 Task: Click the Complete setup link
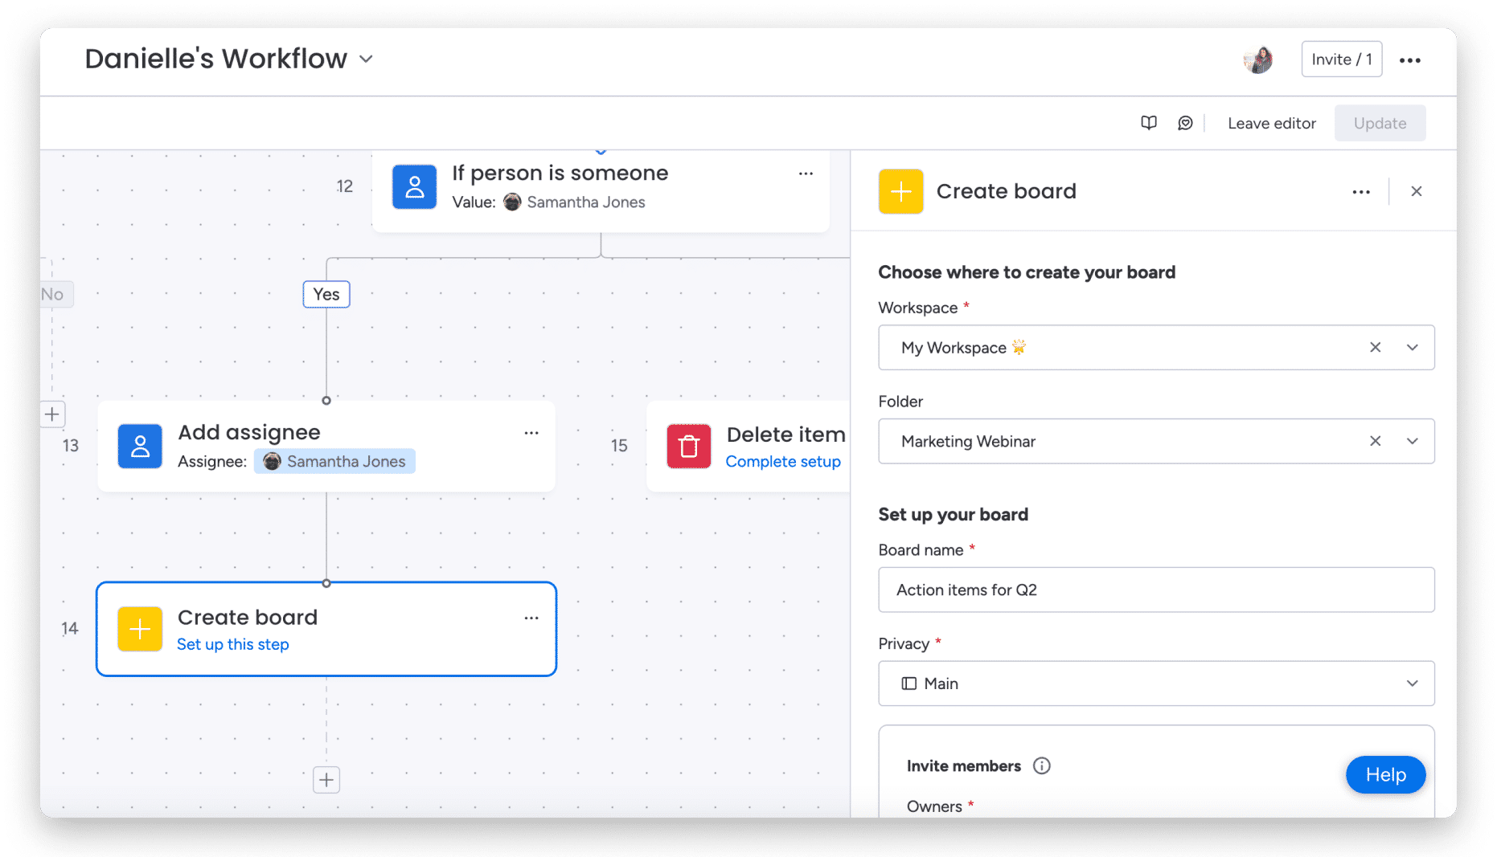(783, 462)
